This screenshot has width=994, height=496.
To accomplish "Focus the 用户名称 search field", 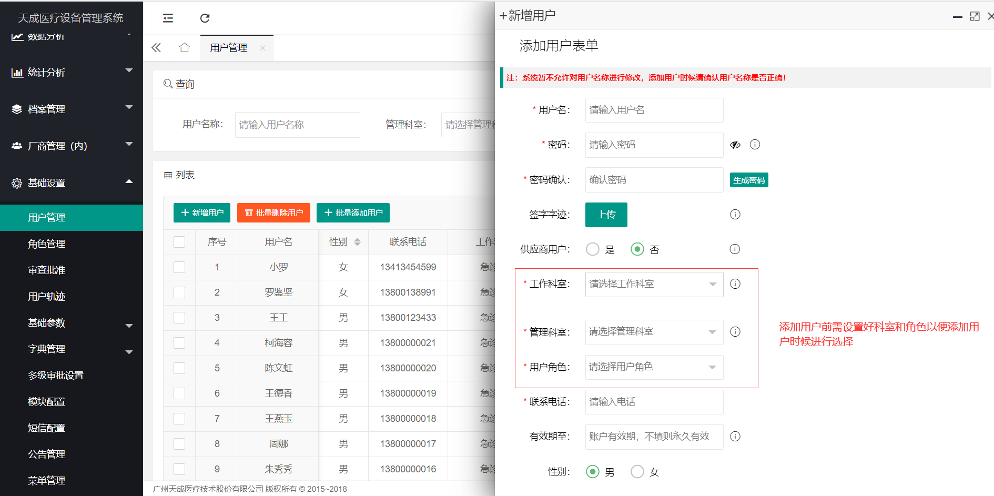I will (x=298, y=125).
